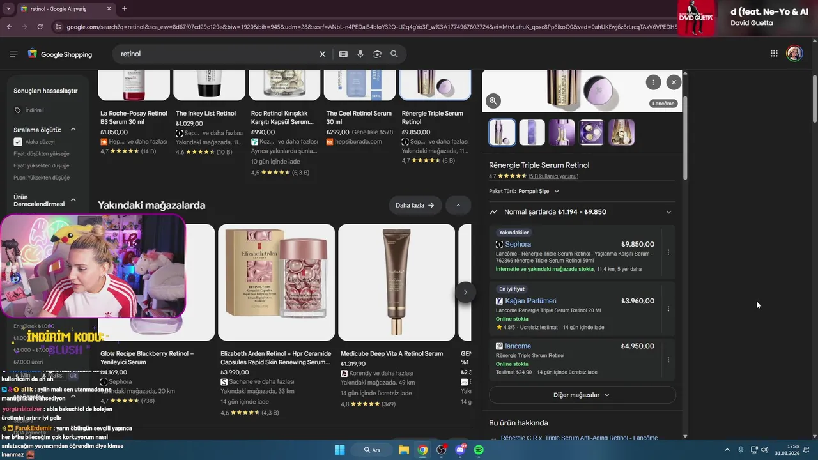Select fourth Rénergie product thumbnail
Viewport: 818px width, 460px height.
coord(592,132)
